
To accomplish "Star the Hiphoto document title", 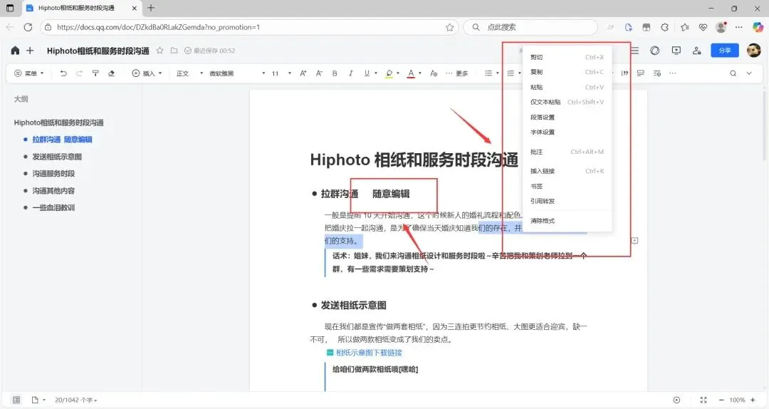I will click(x=160, y=51).
